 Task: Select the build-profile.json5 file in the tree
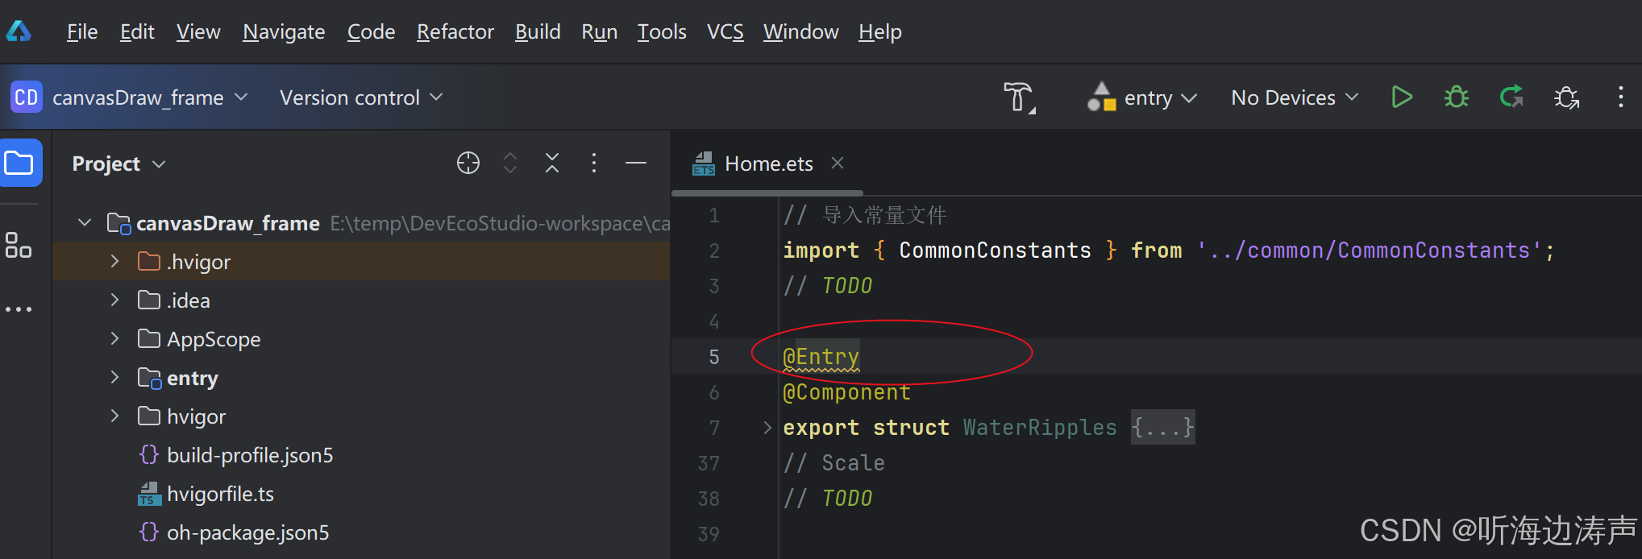[x=250, y=455]
